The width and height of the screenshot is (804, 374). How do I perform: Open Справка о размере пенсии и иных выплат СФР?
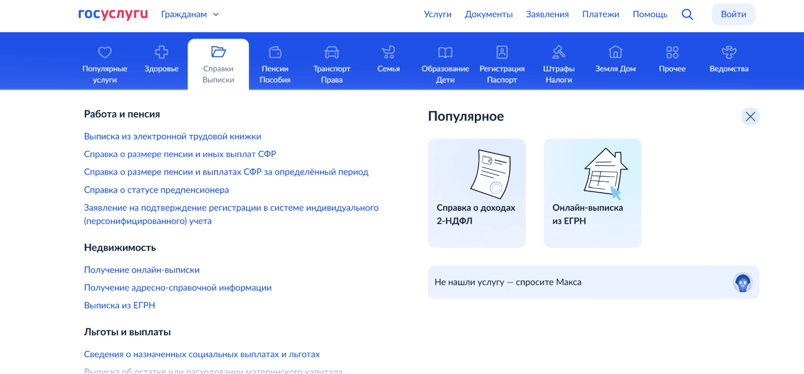pyautogui.click(x=180, y=154)
